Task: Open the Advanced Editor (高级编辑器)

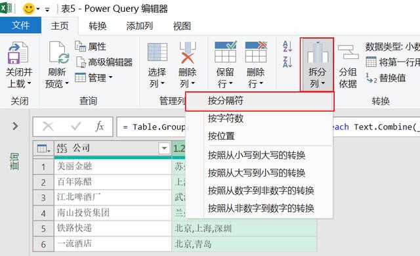Action: (x=104, y=62)
